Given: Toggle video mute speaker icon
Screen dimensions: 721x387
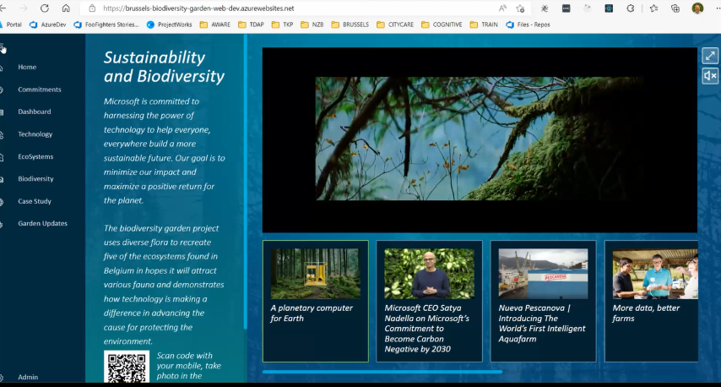Looking at the screenshot, I should (710, 76).
